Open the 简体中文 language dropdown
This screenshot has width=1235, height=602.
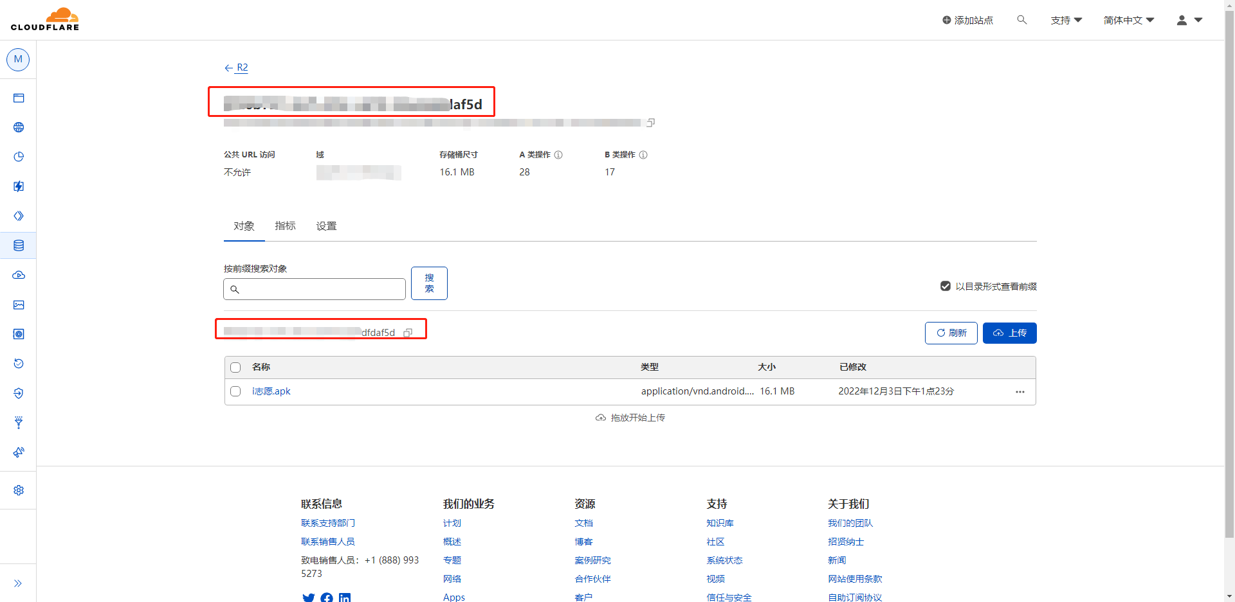pyautogui.click(x=1129, y=20)
